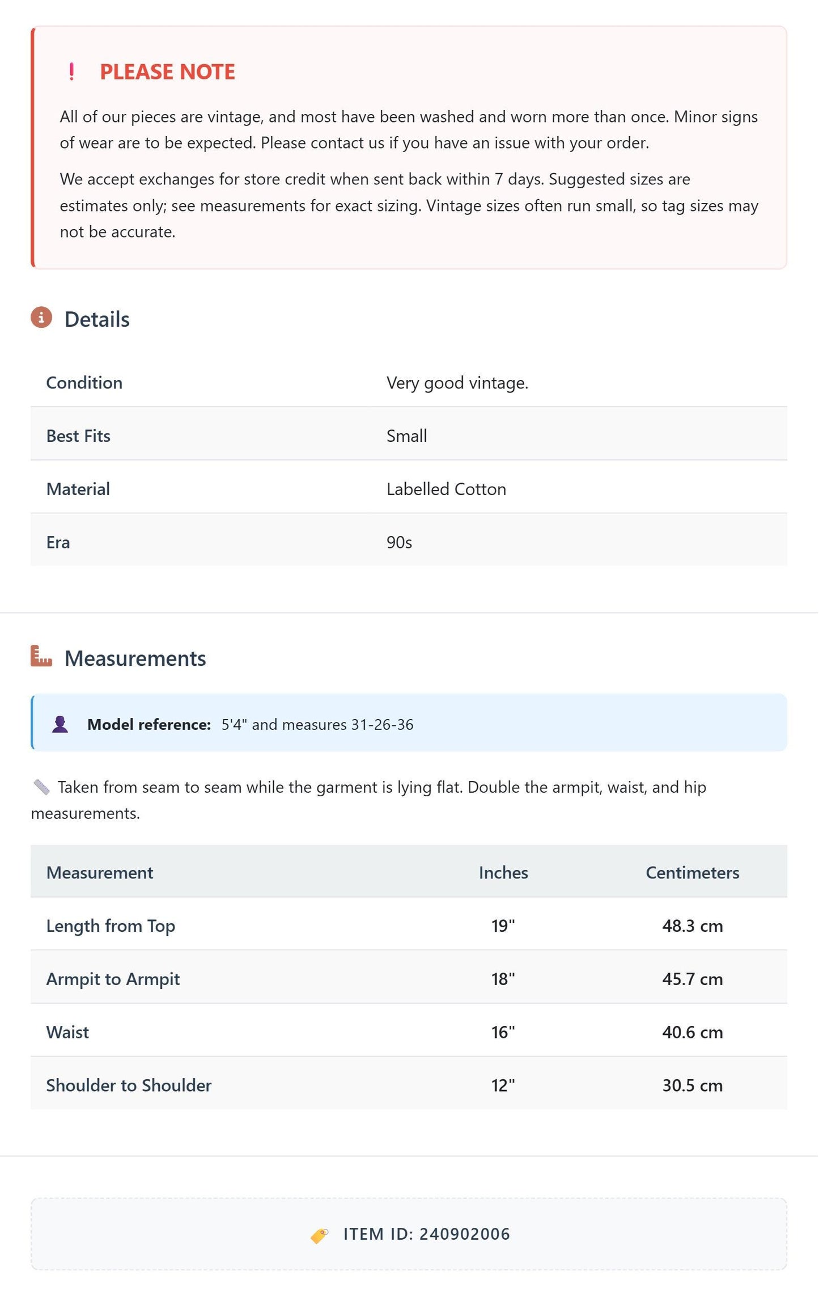Screen dimensions: 819x1297
Task: Click the Details section heading
Action: (x=97, y=319)
